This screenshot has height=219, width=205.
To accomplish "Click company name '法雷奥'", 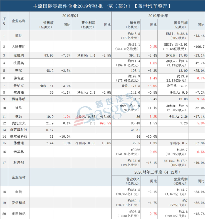I will click(18, 63).
